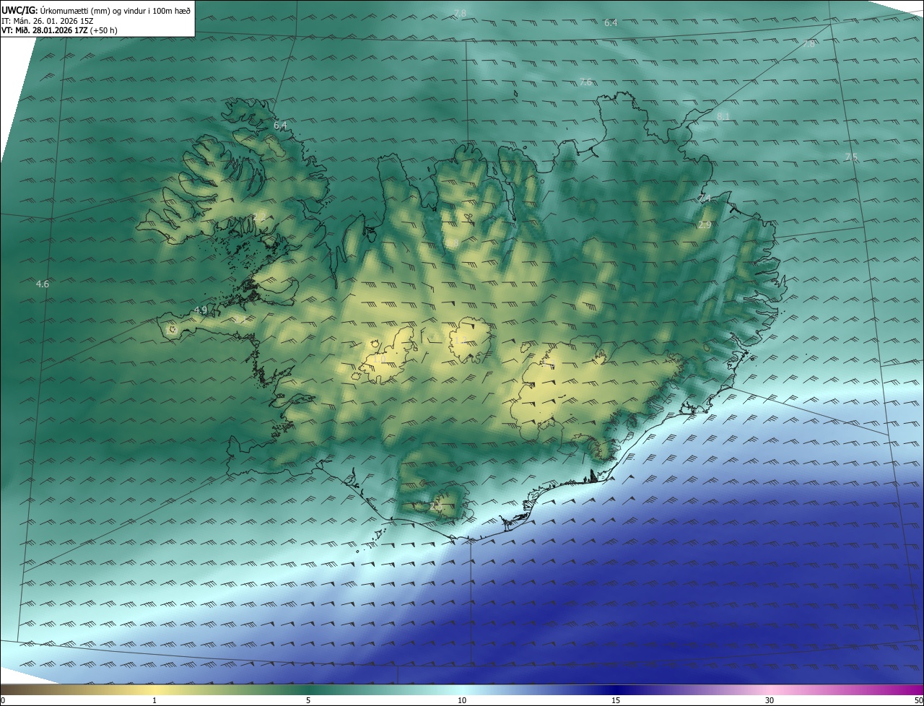Click the 5 tick on the color scale
This screenshot has width=924, height=706.
(308, 700)
